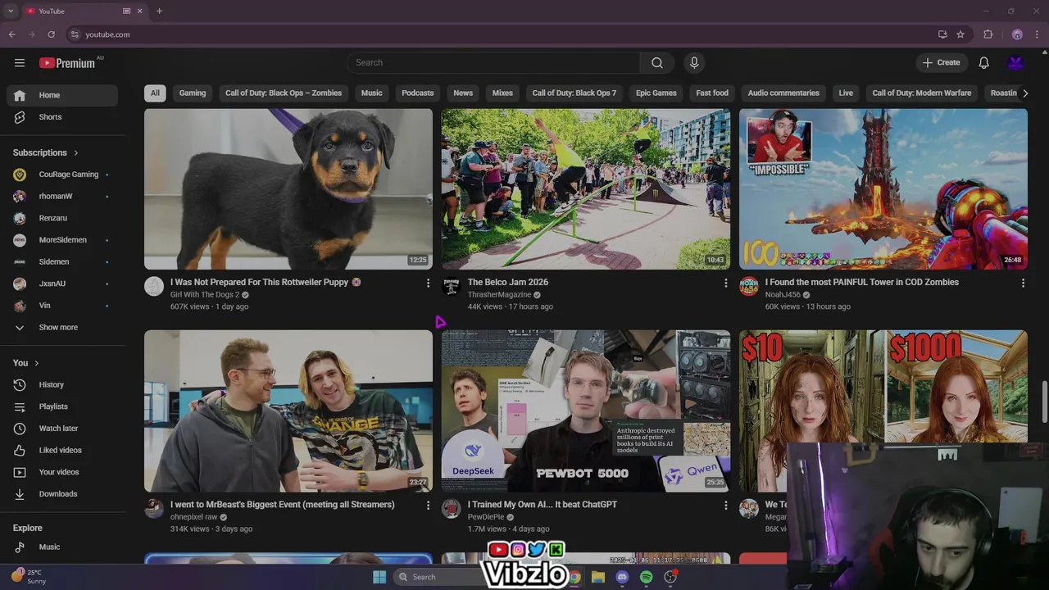The image size is (1049, 590).
Task: Select the Epic Games filter chip
Action: (x=656, y=93)
